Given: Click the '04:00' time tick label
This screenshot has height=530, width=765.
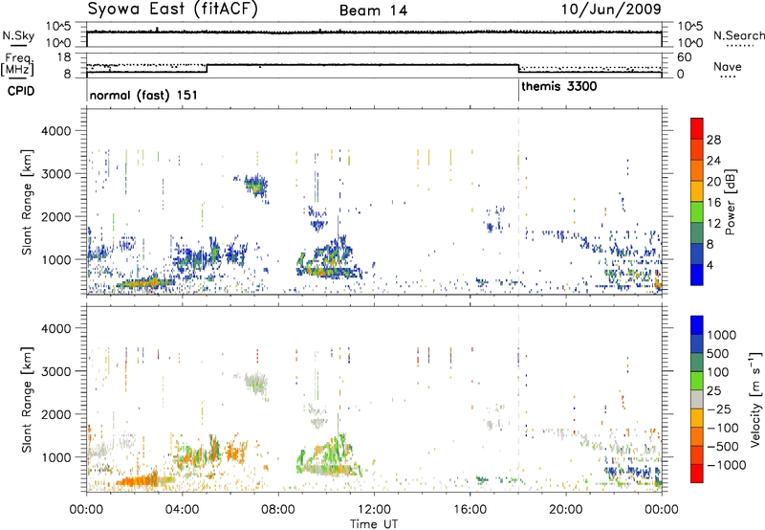Looking at the screenshot, I should 182,510.
